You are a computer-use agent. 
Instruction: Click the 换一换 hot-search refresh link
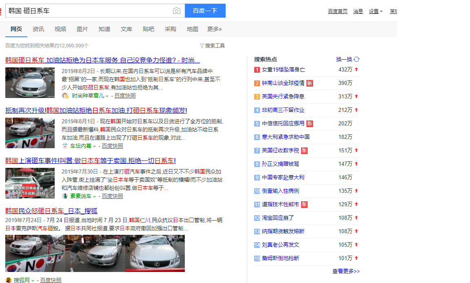click(x=344, y=60)
